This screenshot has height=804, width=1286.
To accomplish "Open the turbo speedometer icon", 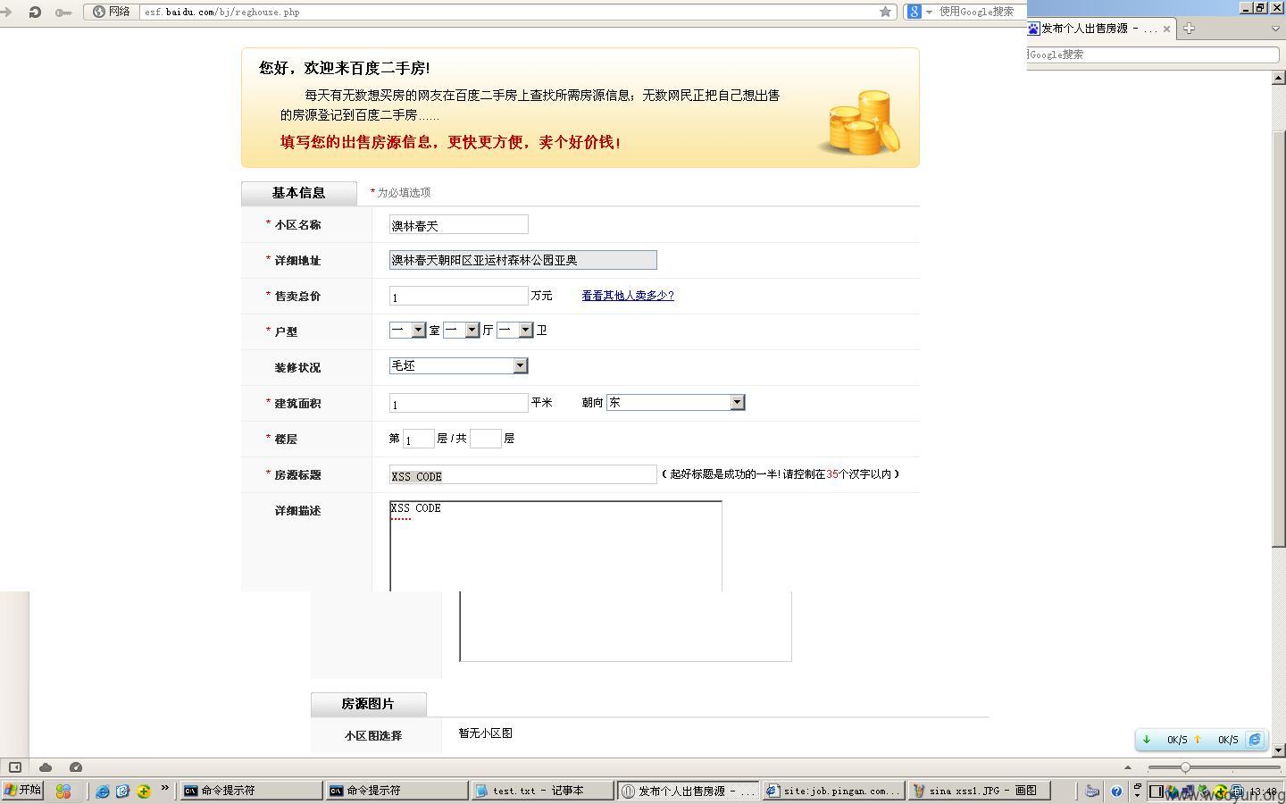I will point(76,767).
